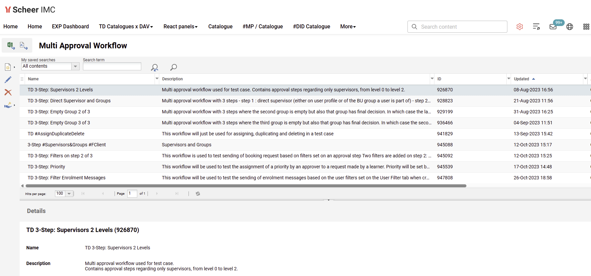Click the Excel export icon

point(11,45)
